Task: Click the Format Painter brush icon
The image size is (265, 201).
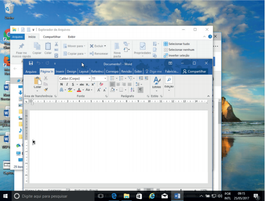Action: click(46, 89)
